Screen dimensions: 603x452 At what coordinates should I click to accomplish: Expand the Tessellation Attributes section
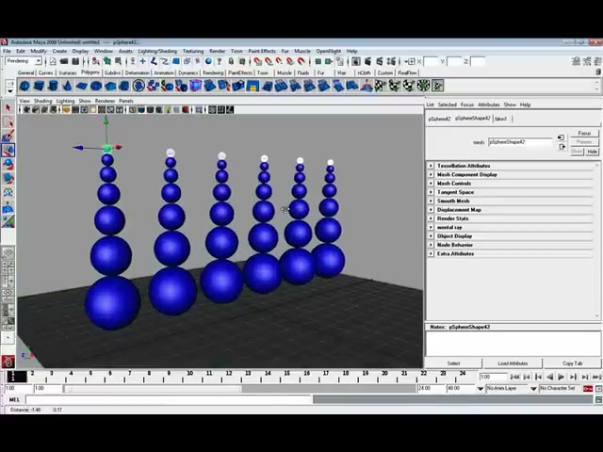431,166
